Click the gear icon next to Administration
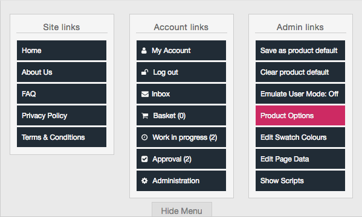 tap(144, 181)
